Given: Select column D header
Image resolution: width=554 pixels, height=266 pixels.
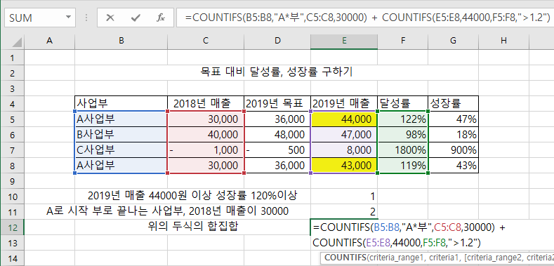Looking at the screenshot, I should click(277, 41).
